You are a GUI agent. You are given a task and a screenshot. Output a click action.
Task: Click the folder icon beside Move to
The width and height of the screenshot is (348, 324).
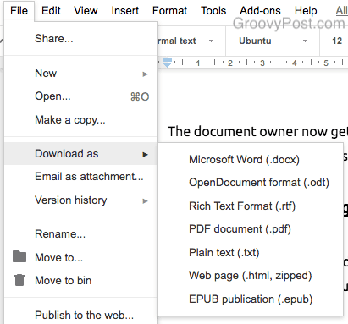pyautogui.click(x=19, y=256)
